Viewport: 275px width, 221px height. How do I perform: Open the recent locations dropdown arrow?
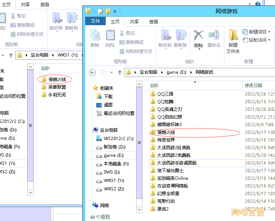tap(112, 73)
